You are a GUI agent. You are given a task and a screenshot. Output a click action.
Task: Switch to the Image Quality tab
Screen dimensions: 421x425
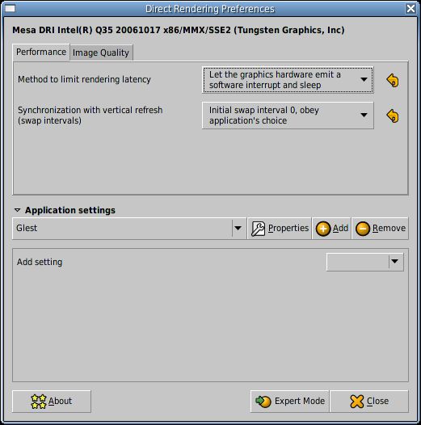[x=101, y=53]
